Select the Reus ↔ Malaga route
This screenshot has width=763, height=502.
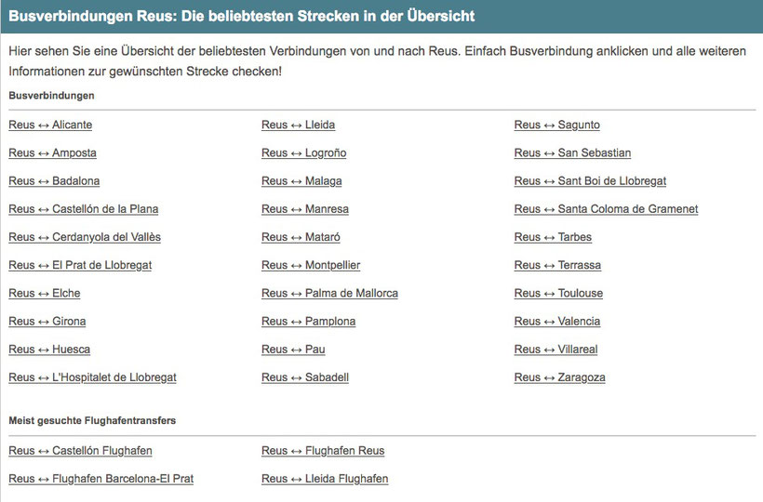click(x=301, y=180)
